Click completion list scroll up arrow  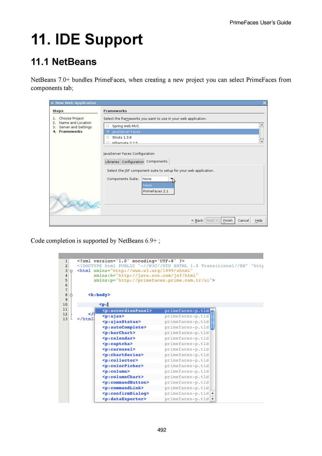tap(213, 393)
